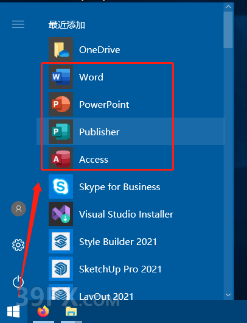Select the 'PowerPoint' label text
Viewport: 247px width, 323px height.
pyautogui.click(x=104, y=104)
